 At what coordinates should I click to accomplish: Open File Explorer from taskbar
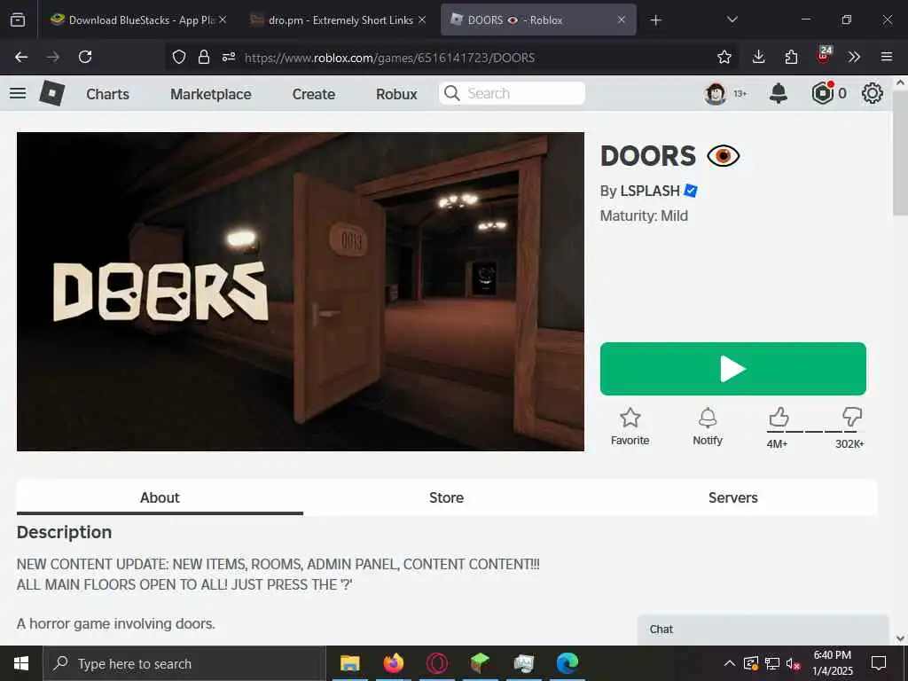349,663
